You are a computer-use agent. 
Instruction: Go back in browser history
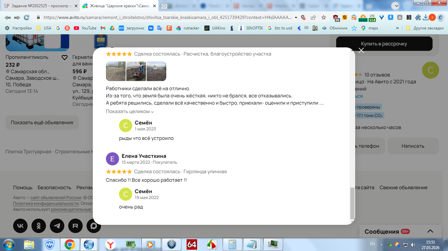coord(8,18)
